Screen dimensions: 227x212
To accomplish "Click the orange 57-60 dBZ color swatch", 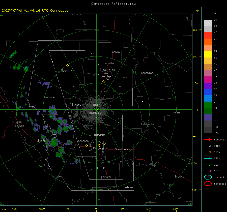I will [208, 42].
